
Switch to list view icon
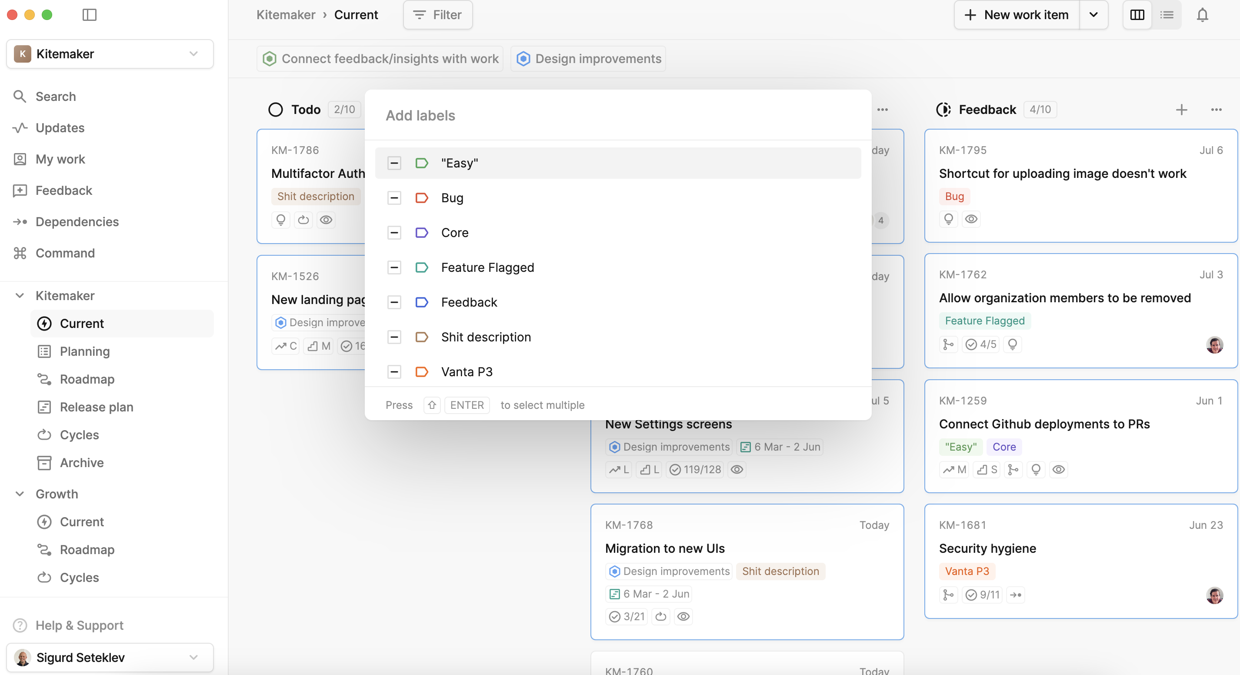[x=1167, y=15]
